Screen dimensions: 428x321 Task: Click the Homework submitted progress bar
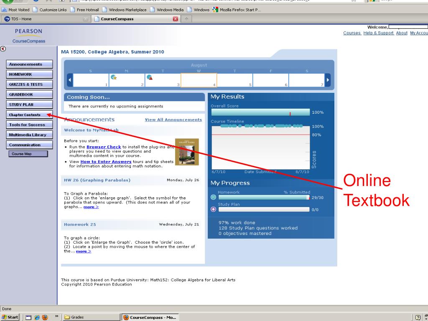tap(264, 197)
